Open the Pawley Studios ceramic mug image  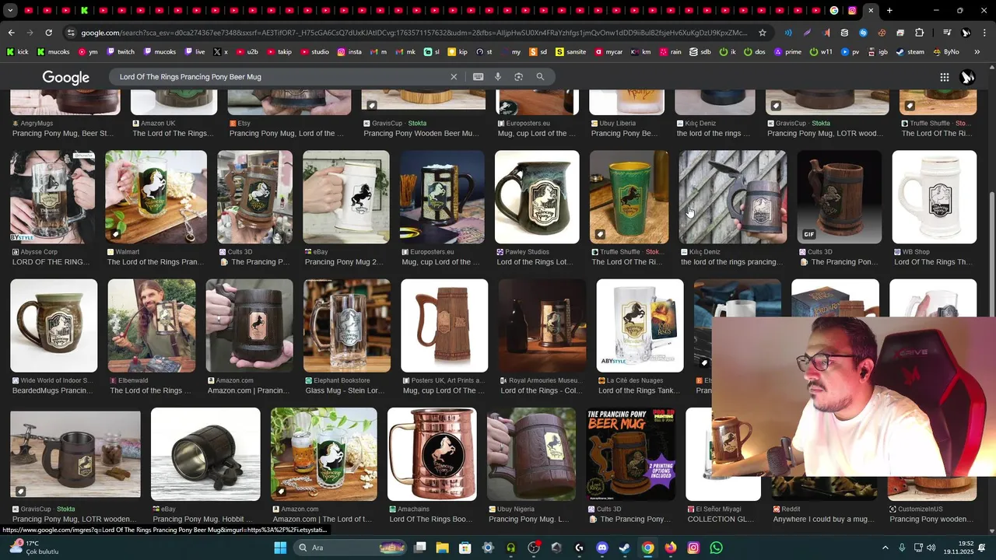click(x=537, y=197)
